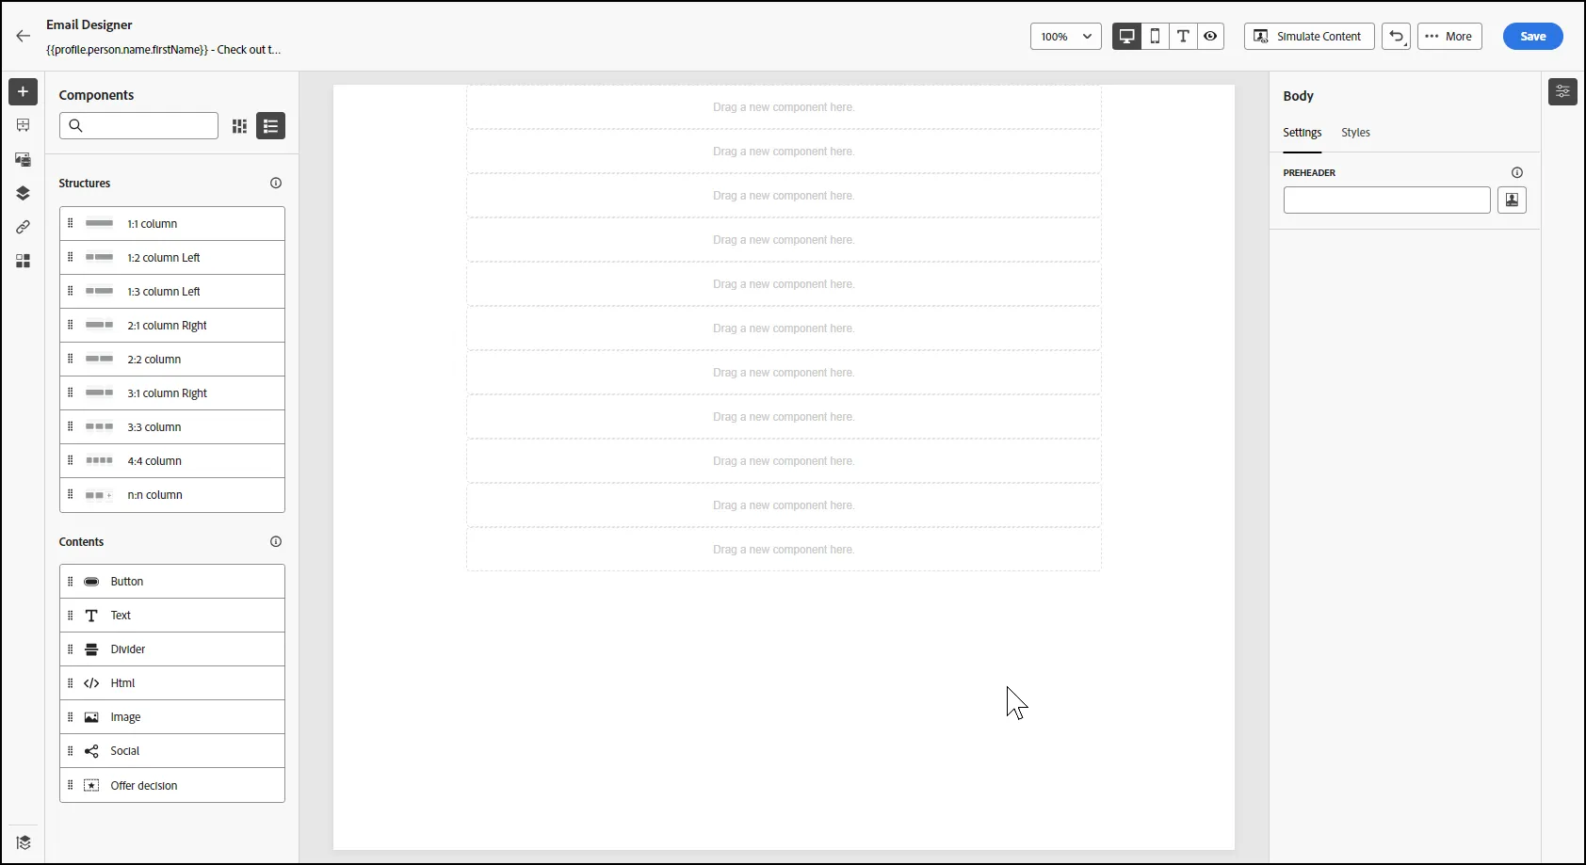Open the Links chain icon

tap(24, 227)
